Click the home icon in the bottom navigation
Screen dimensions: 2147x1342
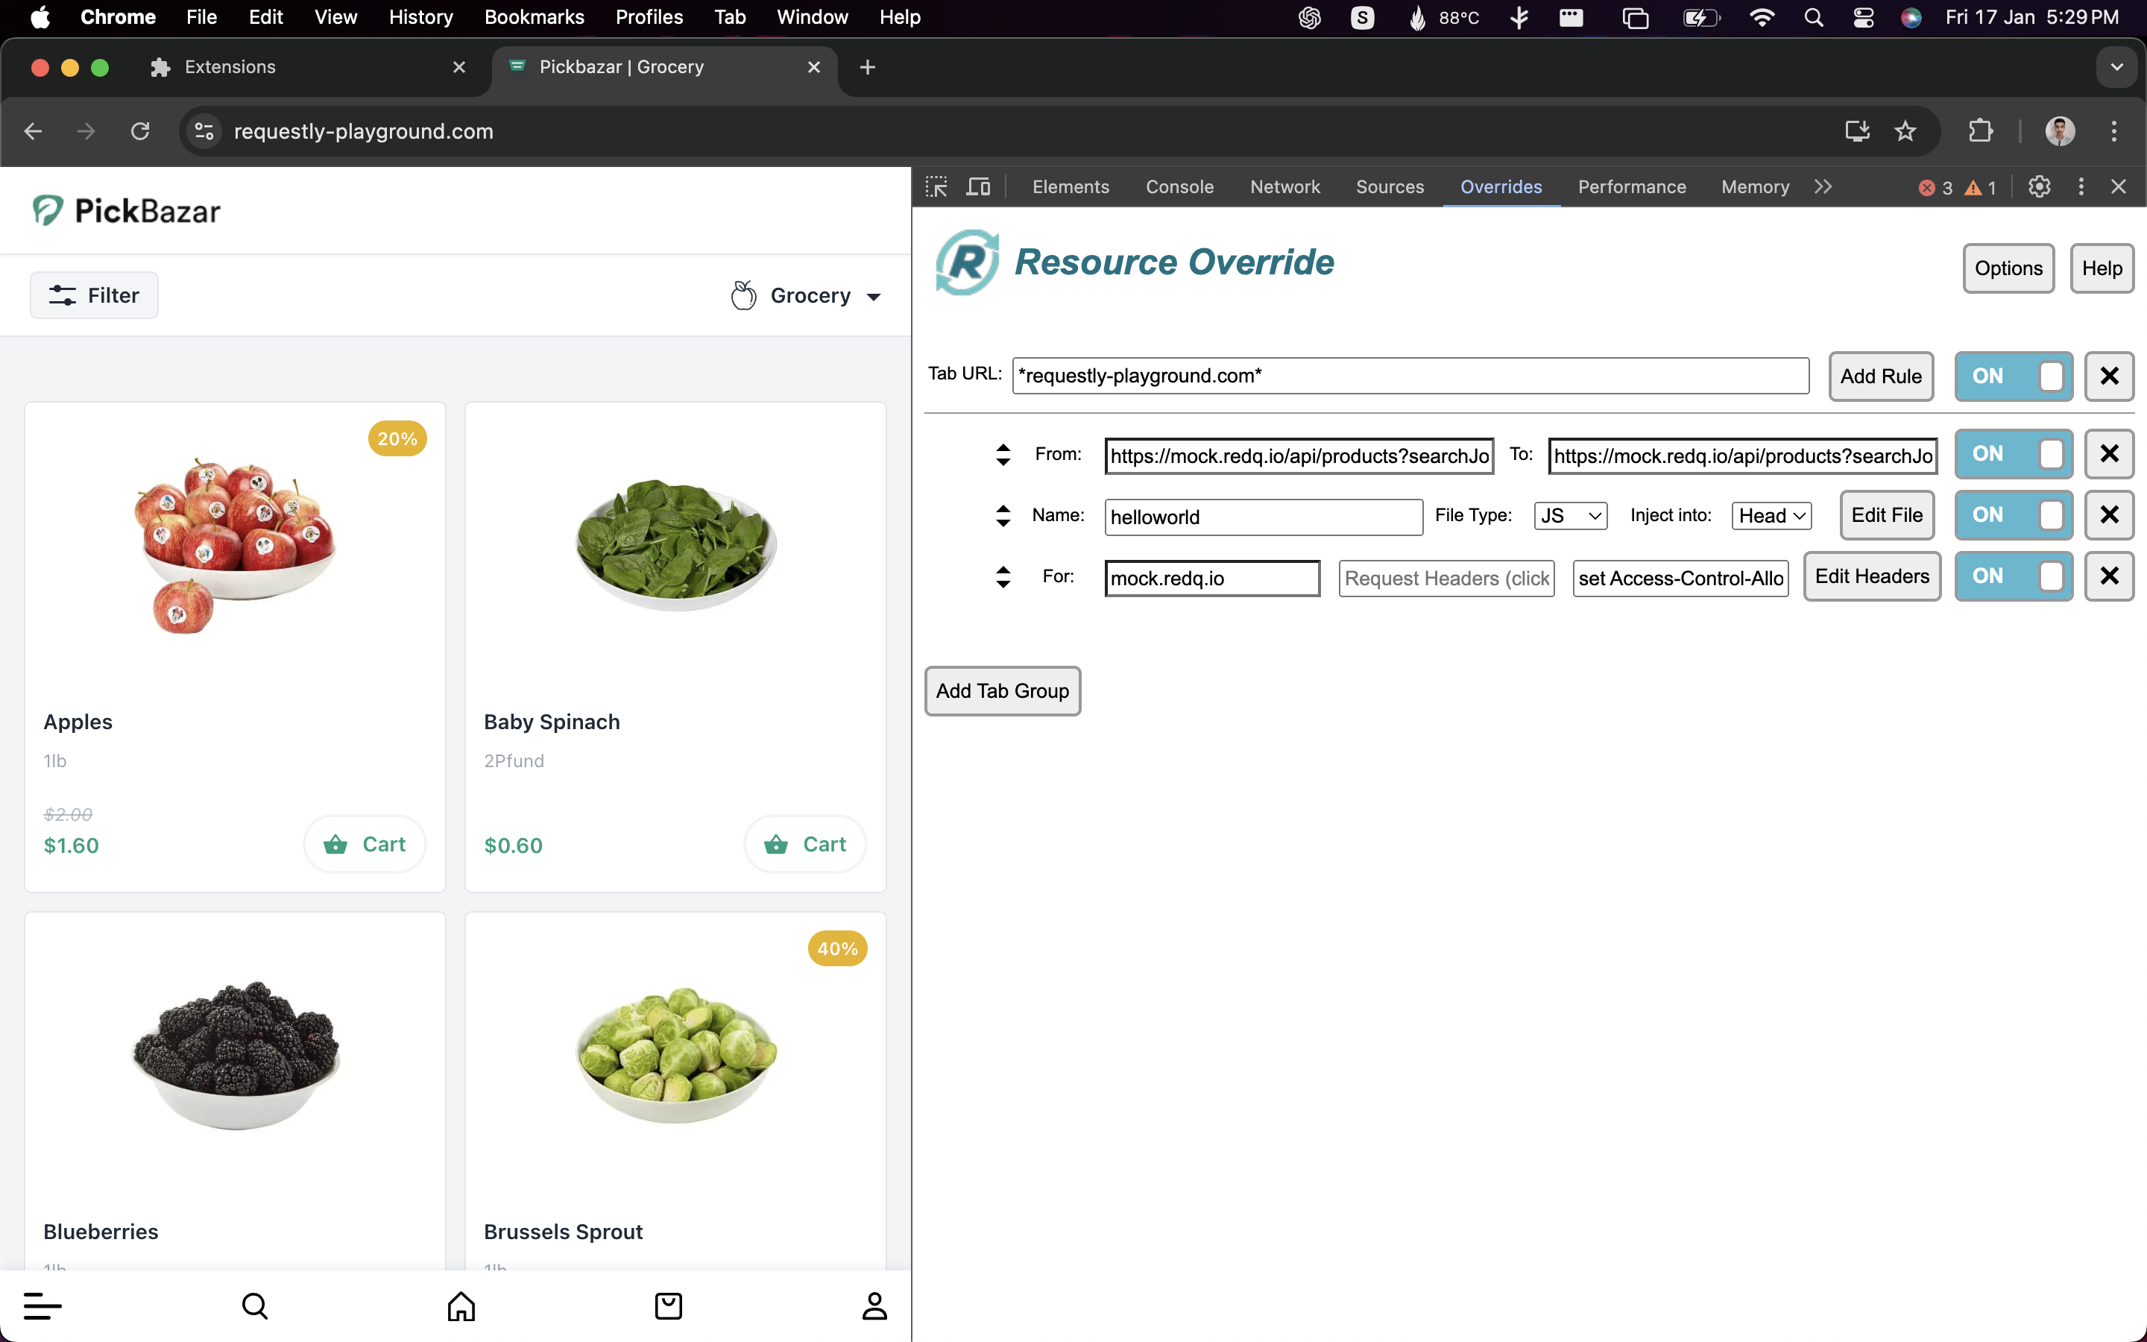pyautogui.click(x=461, y=1305)
